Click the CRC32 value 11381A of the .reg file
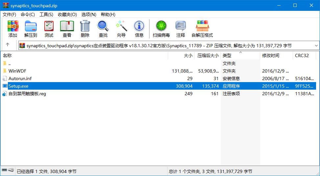The width and height of the screenshot is (320, 176). point(305,94)
